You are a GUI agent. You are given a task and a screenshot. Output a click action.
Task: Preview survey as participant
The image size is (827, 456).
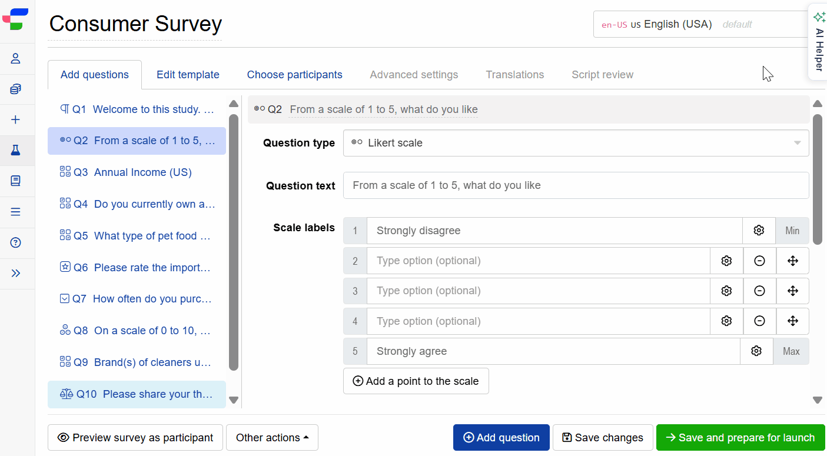tap(135, 437)
